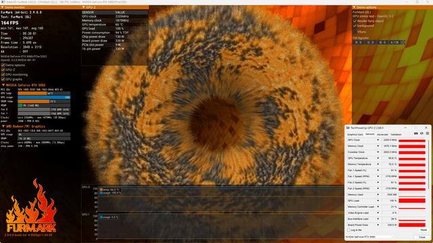Click GPU-Z screenshot camera icon
This screenshot has width=433, height=243.
pyautogui.click(x=415, y=134)
